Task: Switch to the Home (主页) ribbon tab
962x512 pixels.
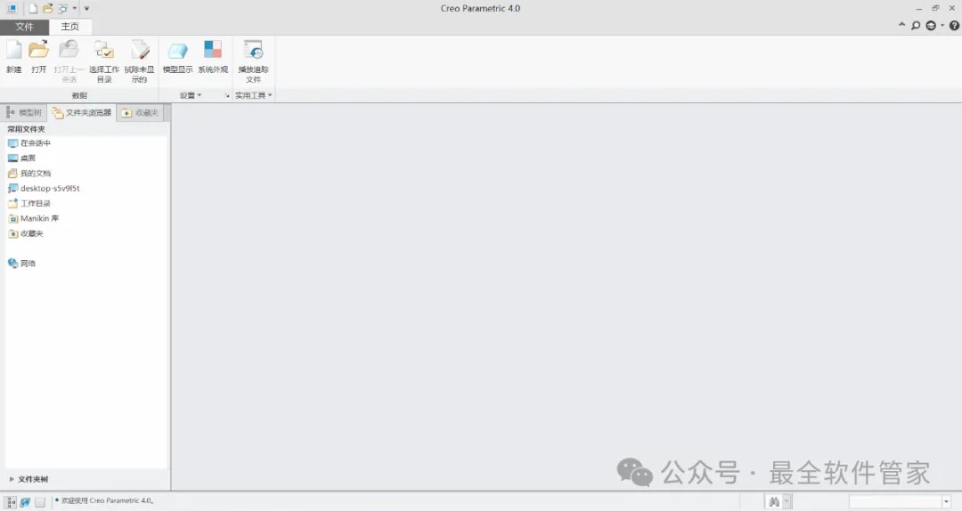Action: point(70,27)
